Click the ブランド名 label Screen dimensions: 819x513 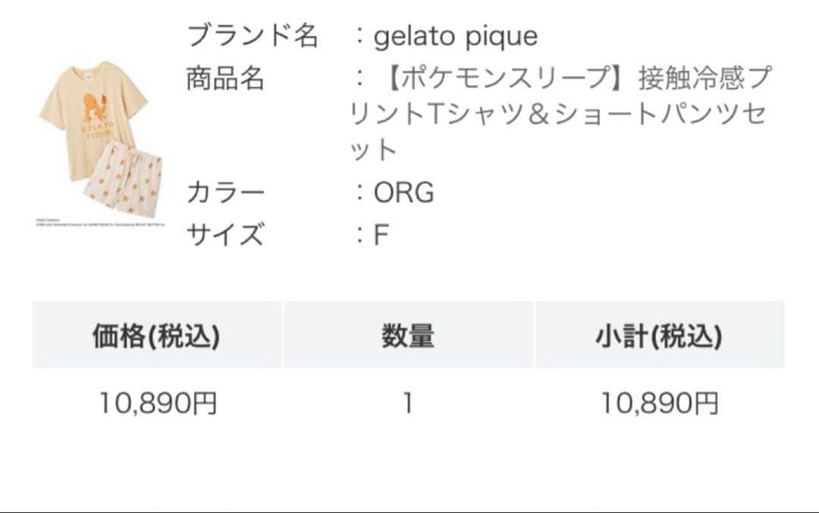coord(252,36)
